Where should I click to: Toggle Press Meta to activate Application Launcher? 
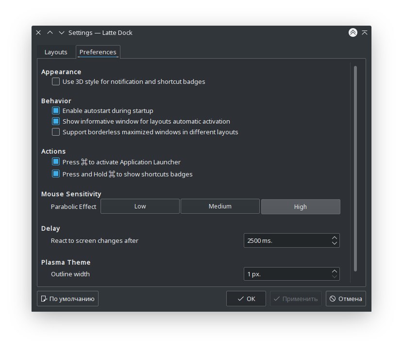click(x=55, y=162)
